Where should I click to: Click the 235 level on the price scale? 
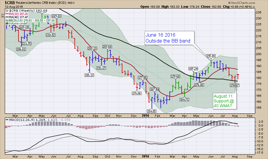[x=258, y=13]
